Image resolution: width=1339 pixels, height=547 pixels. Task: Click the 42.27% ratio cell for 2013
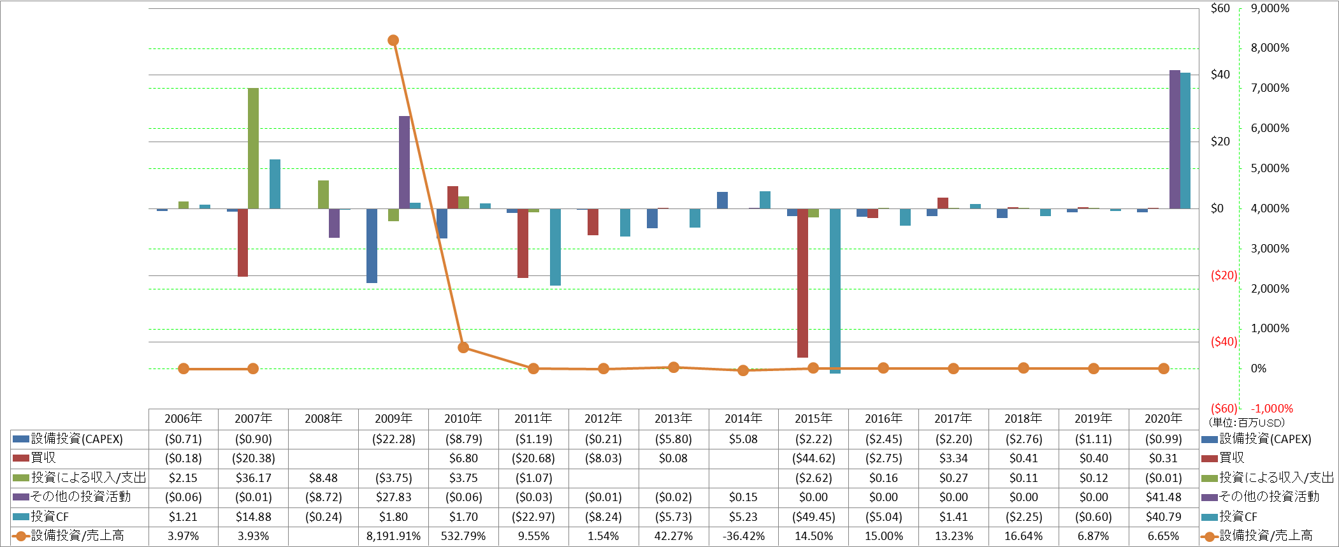673,536
